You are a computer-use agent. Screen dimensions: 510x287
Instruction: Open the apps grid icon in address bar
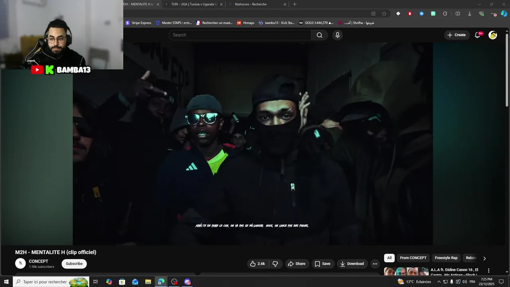point(373,14)
